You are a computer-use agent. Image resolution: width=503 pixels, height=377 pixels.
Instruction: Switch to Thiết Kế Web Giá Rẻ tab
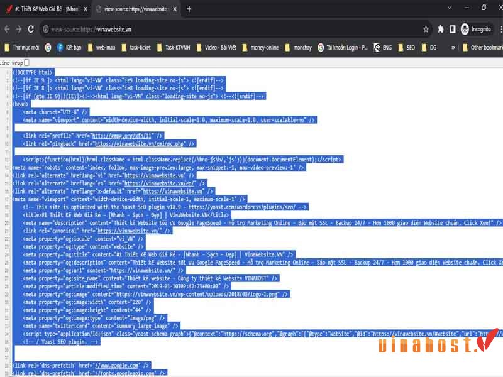coord(47,9)
